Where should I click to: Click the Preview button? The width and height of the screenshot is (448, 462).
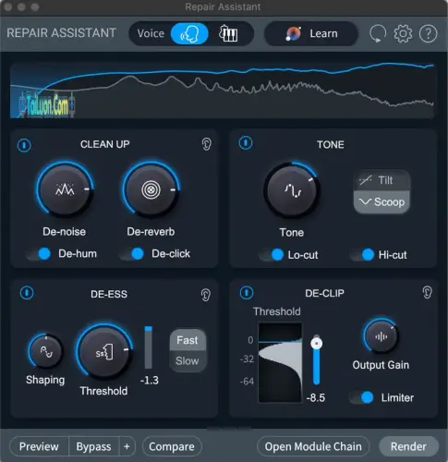pyautogui.click(x=39, y=446)
